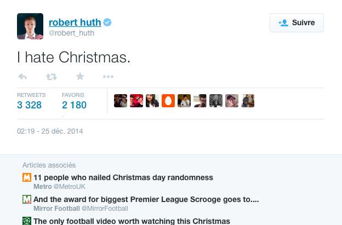Click the green football icon of third article
This screenshot has width=342, height=225.
pos(26,221)
